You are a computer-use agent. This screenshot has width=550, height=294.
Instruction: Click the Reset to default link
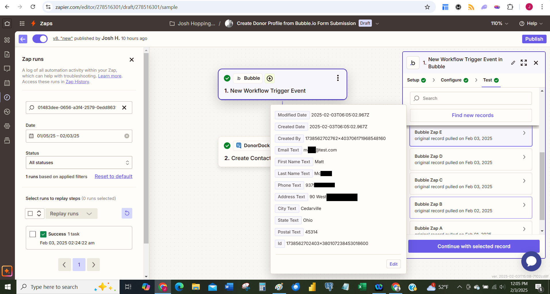click(113, 176)
